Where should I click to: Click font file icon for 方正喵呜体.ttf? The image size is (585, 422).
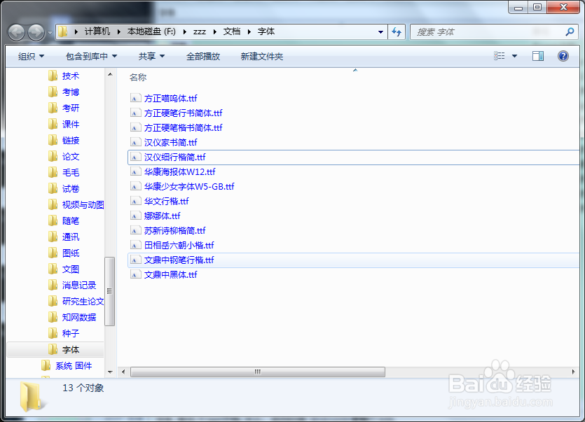point(135,98)
